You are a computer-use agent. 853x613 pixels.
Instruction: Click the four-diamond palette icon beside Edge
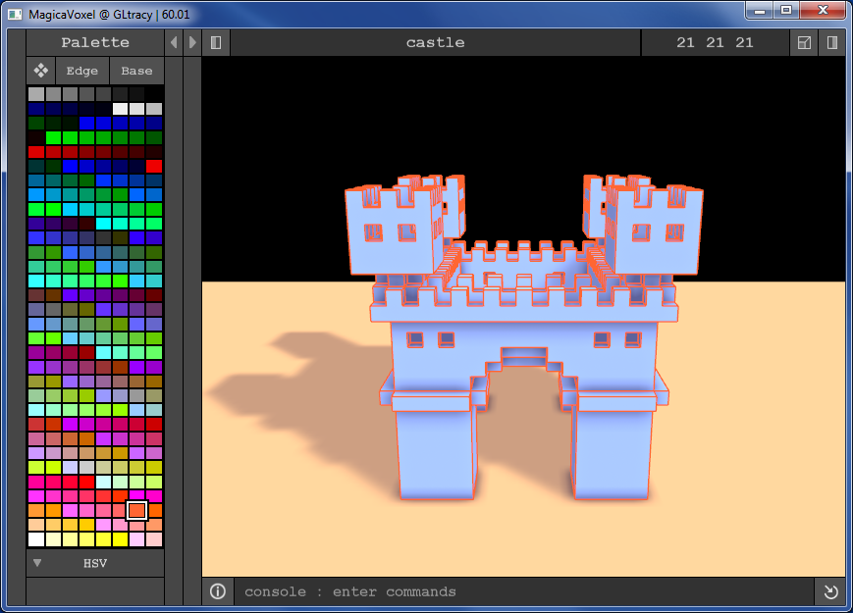pos(41,71)
